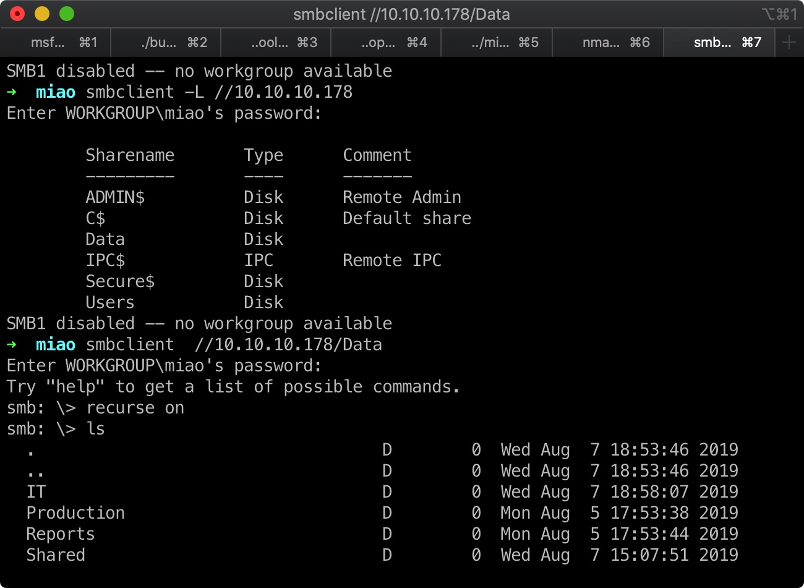
Task: Click the Production directory entry
Action: (x=75, y=513)
